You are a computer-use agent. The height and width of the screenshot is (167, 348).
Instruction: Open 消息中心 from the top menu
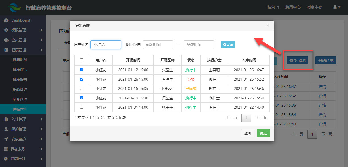pyautogui.click(x=314, y=7)
